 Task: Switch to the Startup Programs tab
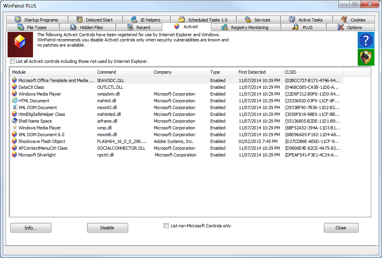pyautogui.click(x=37, y=20)
